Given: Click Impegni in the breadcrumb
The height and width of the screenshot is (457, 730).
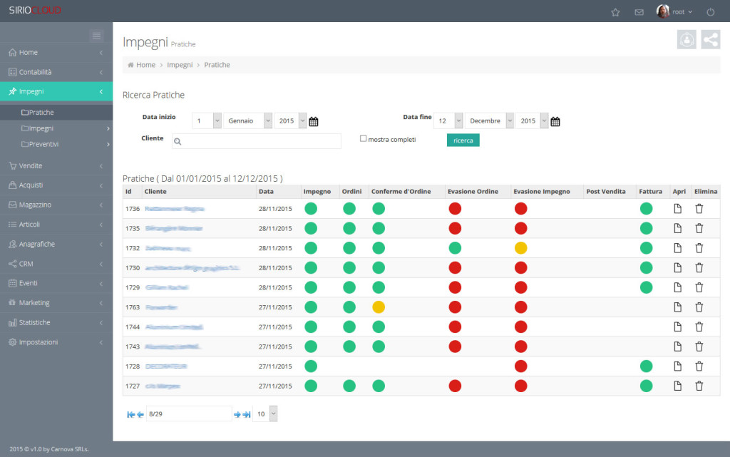Looking at the screenshot, I should pos(180,65).
